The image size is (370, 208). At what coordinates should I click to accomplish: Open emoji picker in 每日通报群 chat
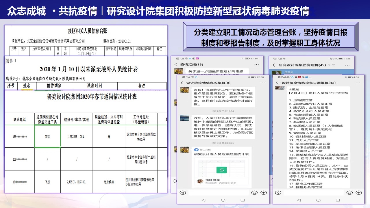[350, 192]
